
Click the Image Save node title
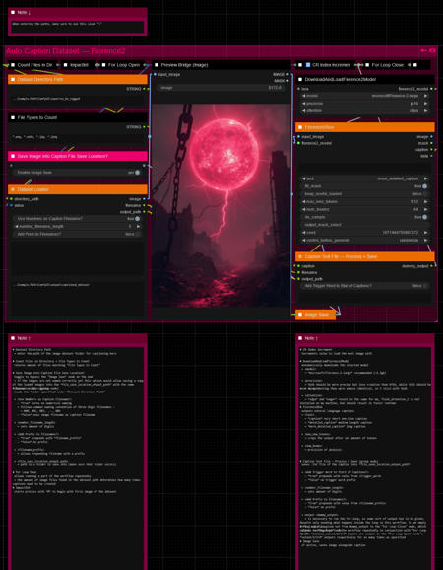point(317,314)
